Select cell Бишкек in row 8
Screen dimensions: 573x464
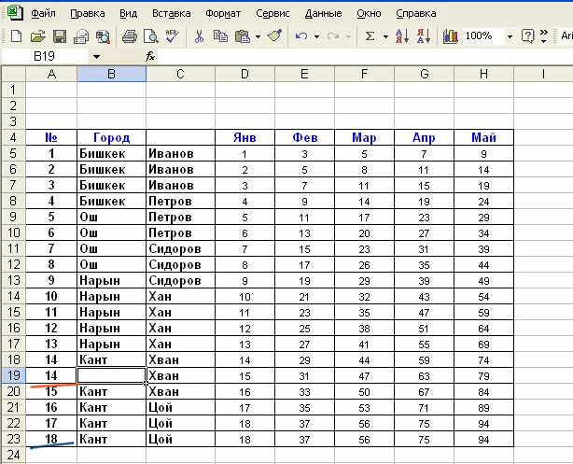(x=111, y=201)
